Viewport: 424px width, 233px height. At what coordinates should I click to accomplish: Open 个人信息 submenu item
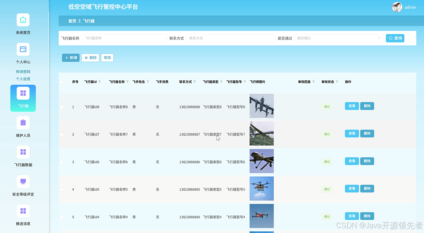point(23,79)
